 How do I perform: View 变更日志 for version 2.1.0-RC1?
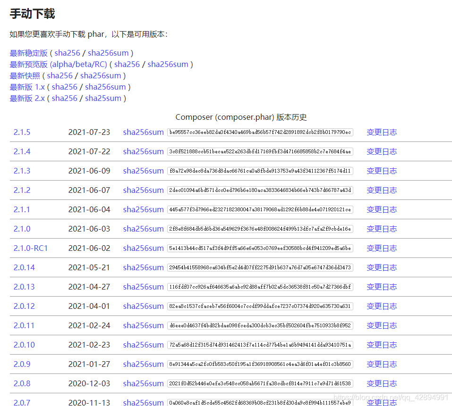coord(382,248)
